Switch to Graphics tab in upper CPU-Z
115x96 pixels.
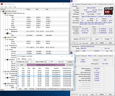(x=101, y=4)
